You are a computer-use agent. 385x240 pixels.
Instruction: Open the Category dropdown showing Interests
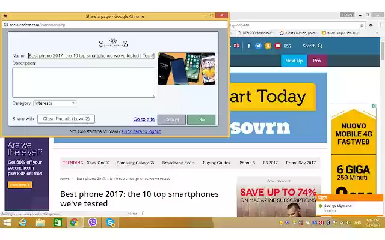tap(55, 103)
